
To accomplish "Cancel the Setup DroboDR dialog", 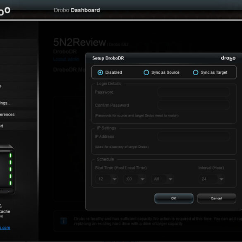I will (216, 198).
